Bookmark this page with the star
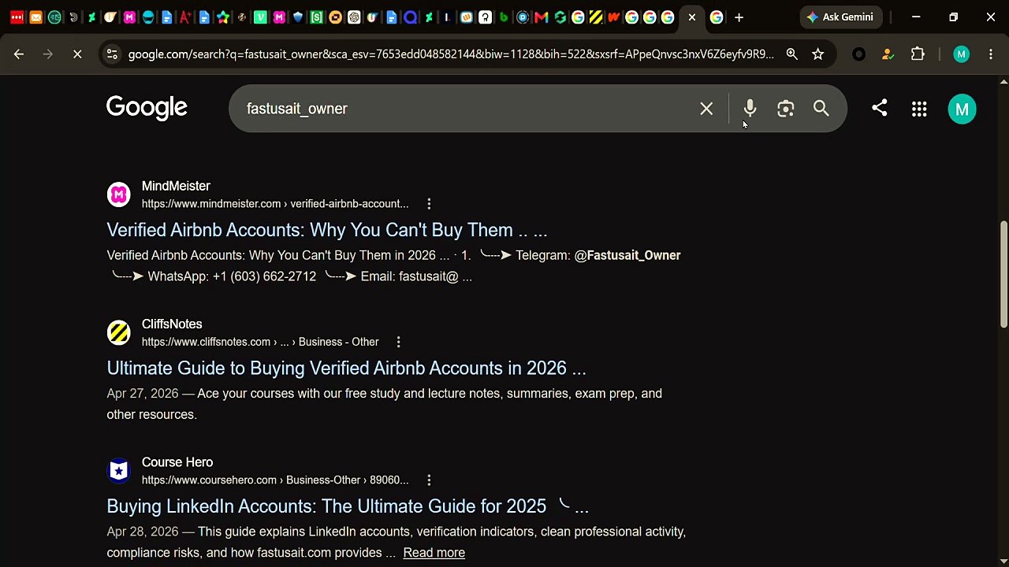The width and height of the screenshot is (1009, 567). pyautogui.click(x=818, y=54)
